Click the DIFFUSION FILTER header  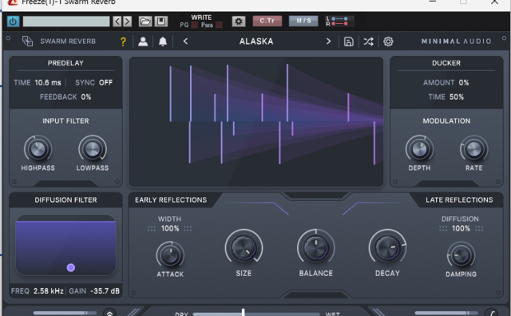pos(65,200)
